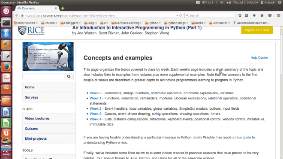Open the clock showing Thu Jul 2 9:42 AM
283x159 pixels.
(x=246, y=3)
